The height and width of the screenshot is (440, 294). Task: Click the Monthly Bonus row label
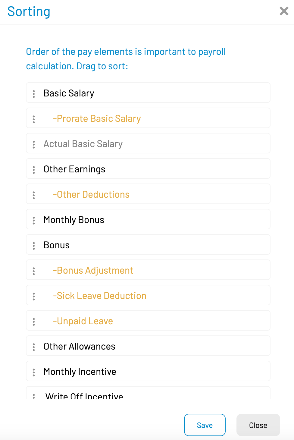[x=74, y=220]
